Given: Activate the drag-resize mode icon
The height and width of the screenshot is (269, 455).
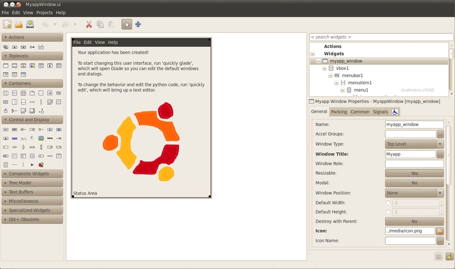Looking at the screenshot, I should pos(138,24).
